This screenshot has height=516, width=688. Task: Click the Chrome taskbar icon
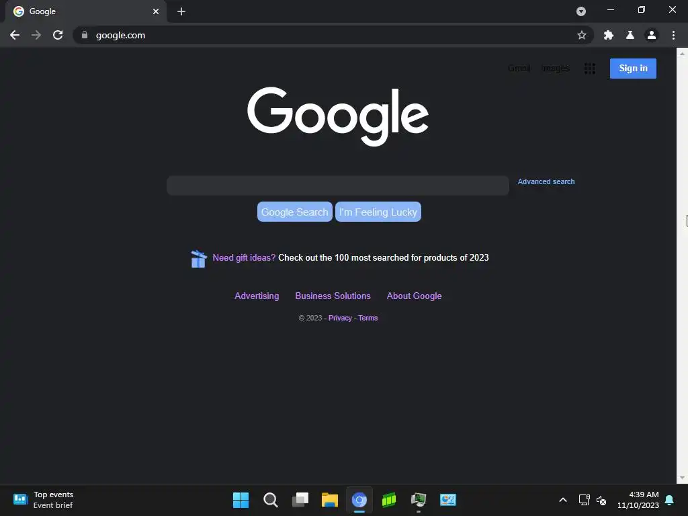(359, 500)
